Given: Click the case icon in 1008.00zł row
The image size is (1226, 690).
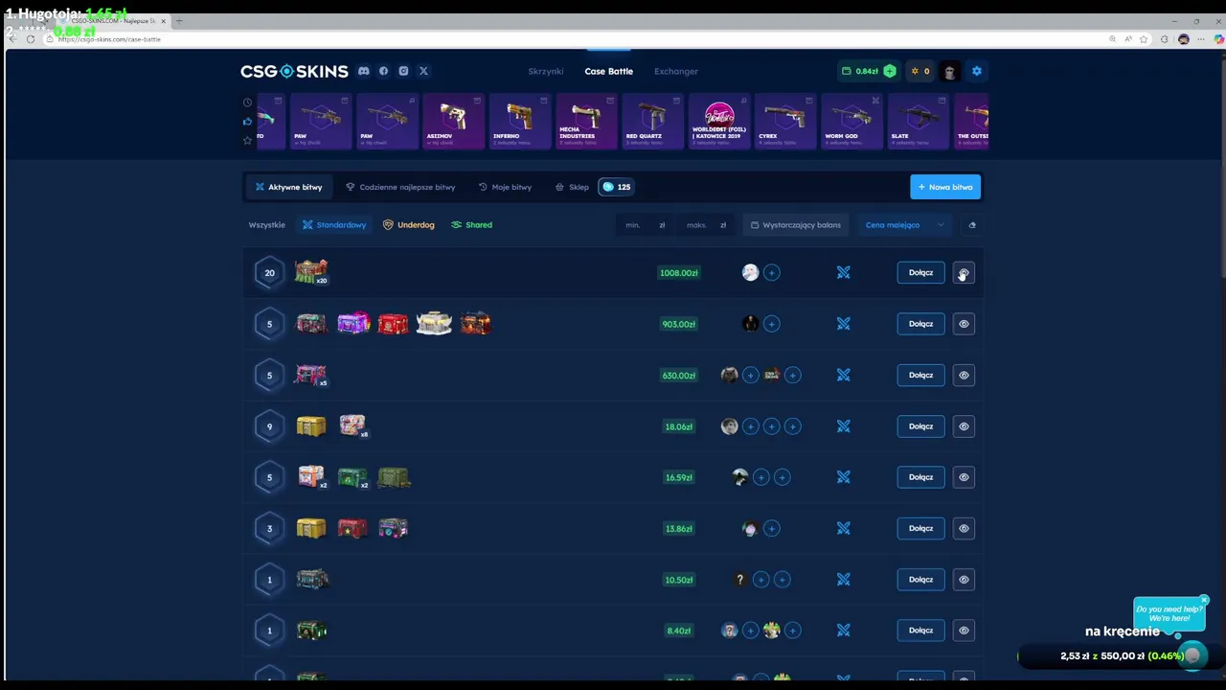Looking at the screenshot, I should (x=311, y=272).
